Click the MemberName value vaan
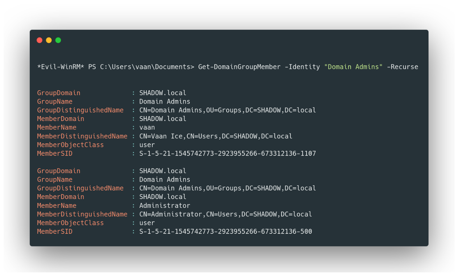The image size is (458, 276). pos(147,128)
